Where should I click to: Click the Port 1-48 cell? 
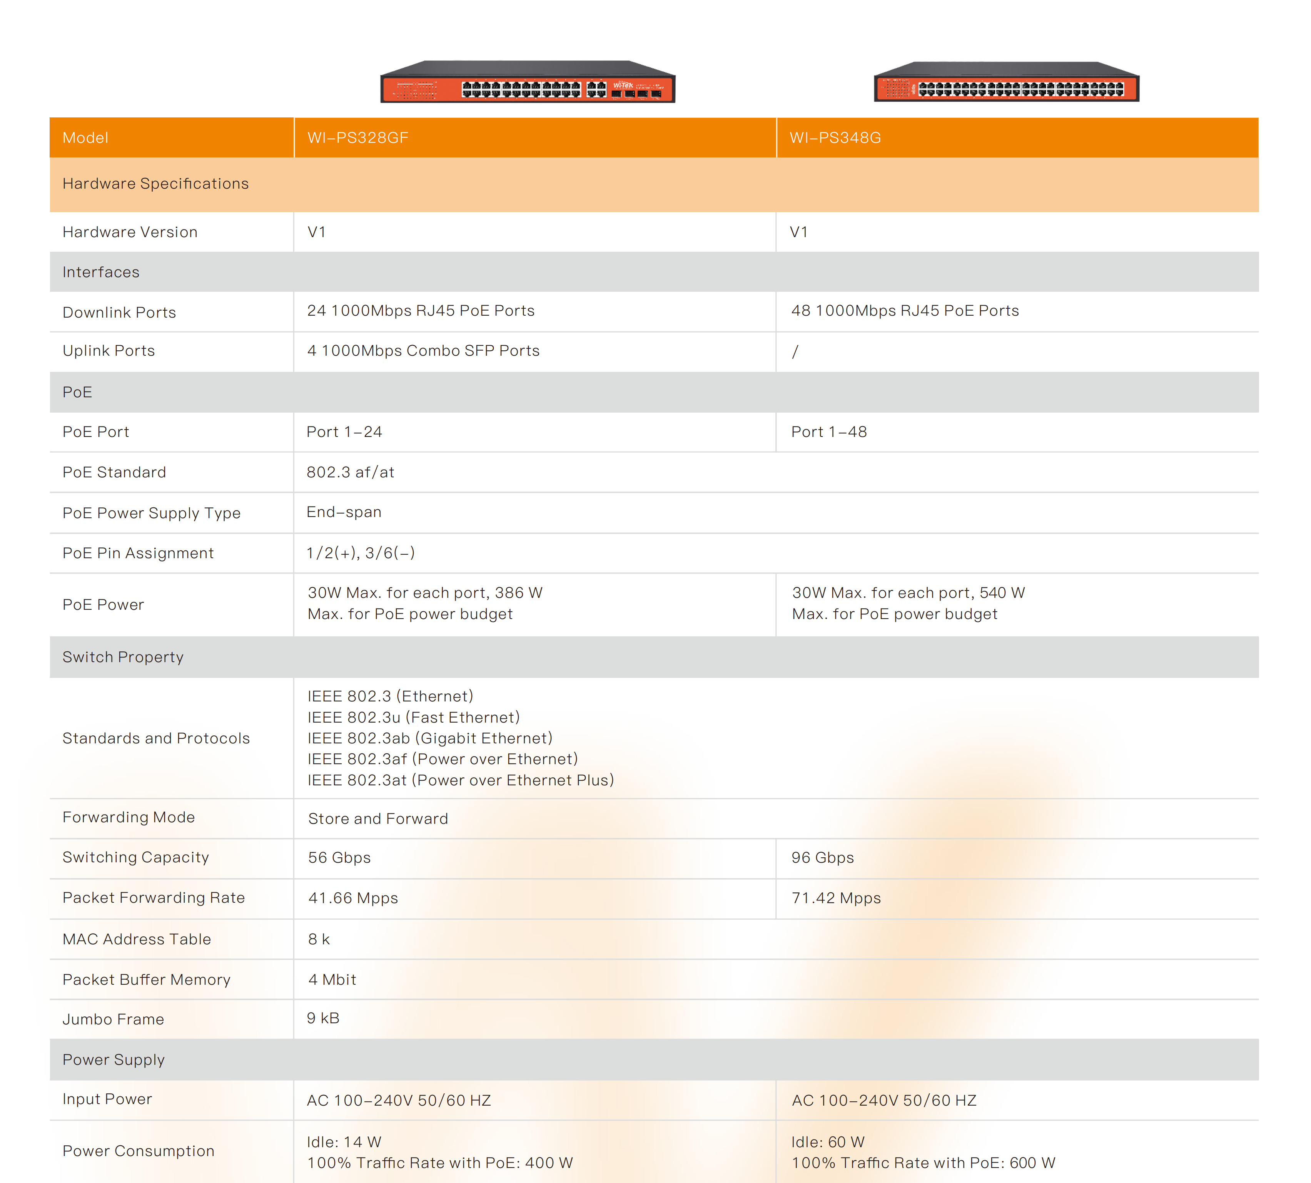[x=829, y=432]
